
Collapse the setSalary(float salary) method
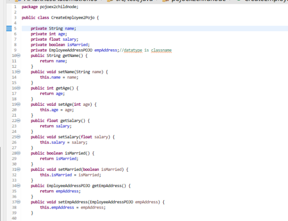click(19, 137)
